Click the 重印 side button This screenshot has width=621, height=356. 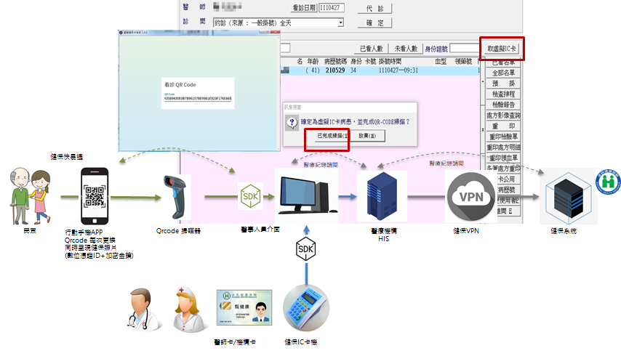503,126
